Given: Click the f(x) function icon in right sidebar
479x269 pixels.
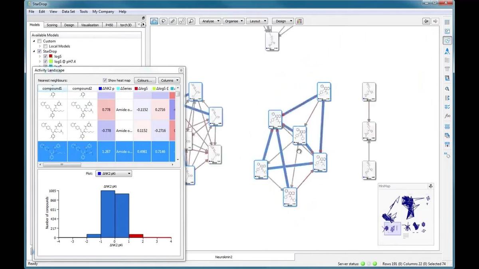Looking at the screenshot, I should (x=447, y=116).
